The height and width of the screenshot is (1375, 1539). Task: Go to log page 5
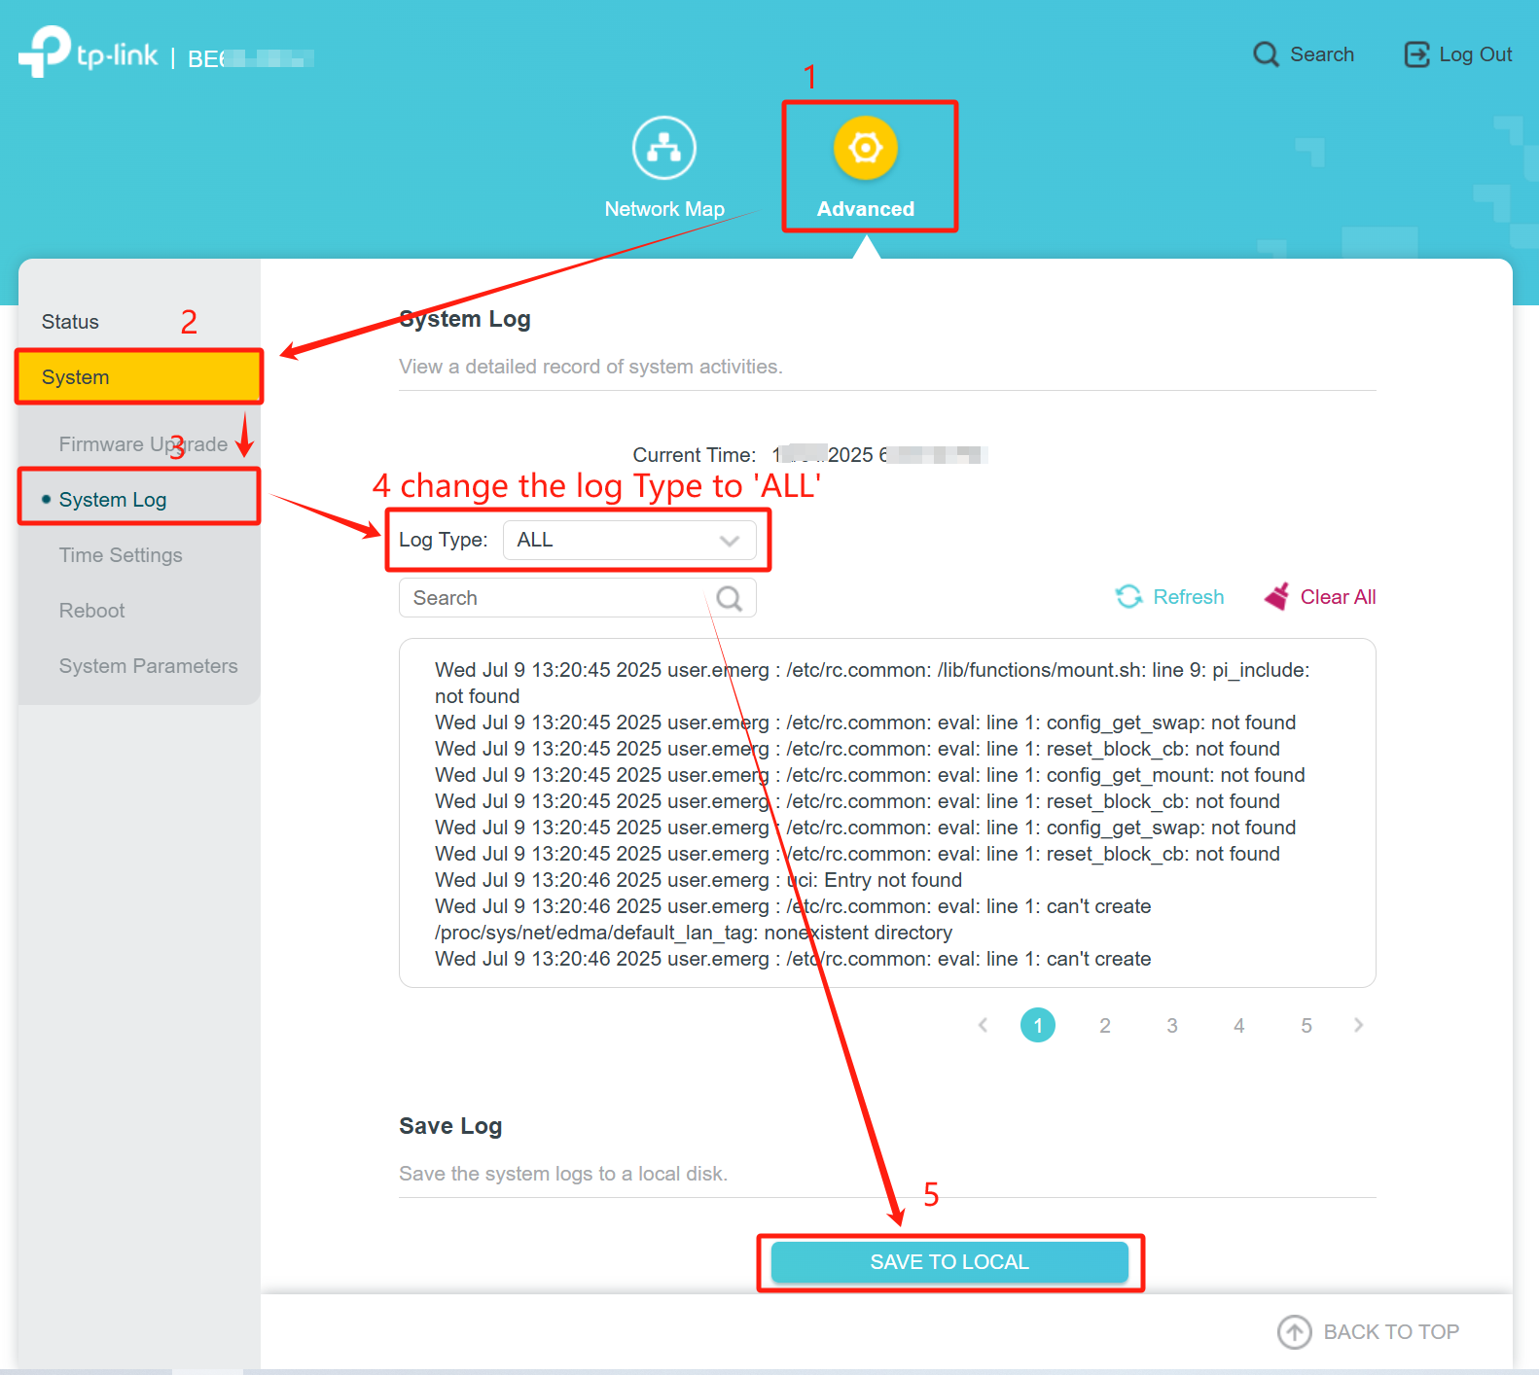(x=1306, y=1025)
